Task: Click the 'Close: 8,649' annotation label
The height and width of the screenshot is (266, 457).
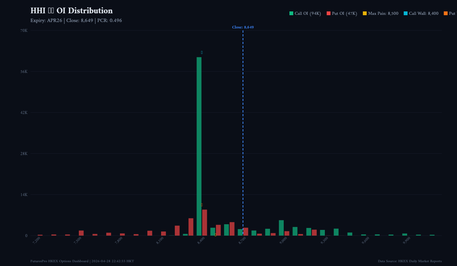Action: click(x=243, y=27)
